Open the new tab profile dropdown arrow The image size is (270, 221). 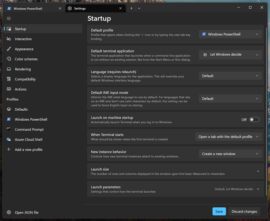pyautogui.click(x=139, y=8)
